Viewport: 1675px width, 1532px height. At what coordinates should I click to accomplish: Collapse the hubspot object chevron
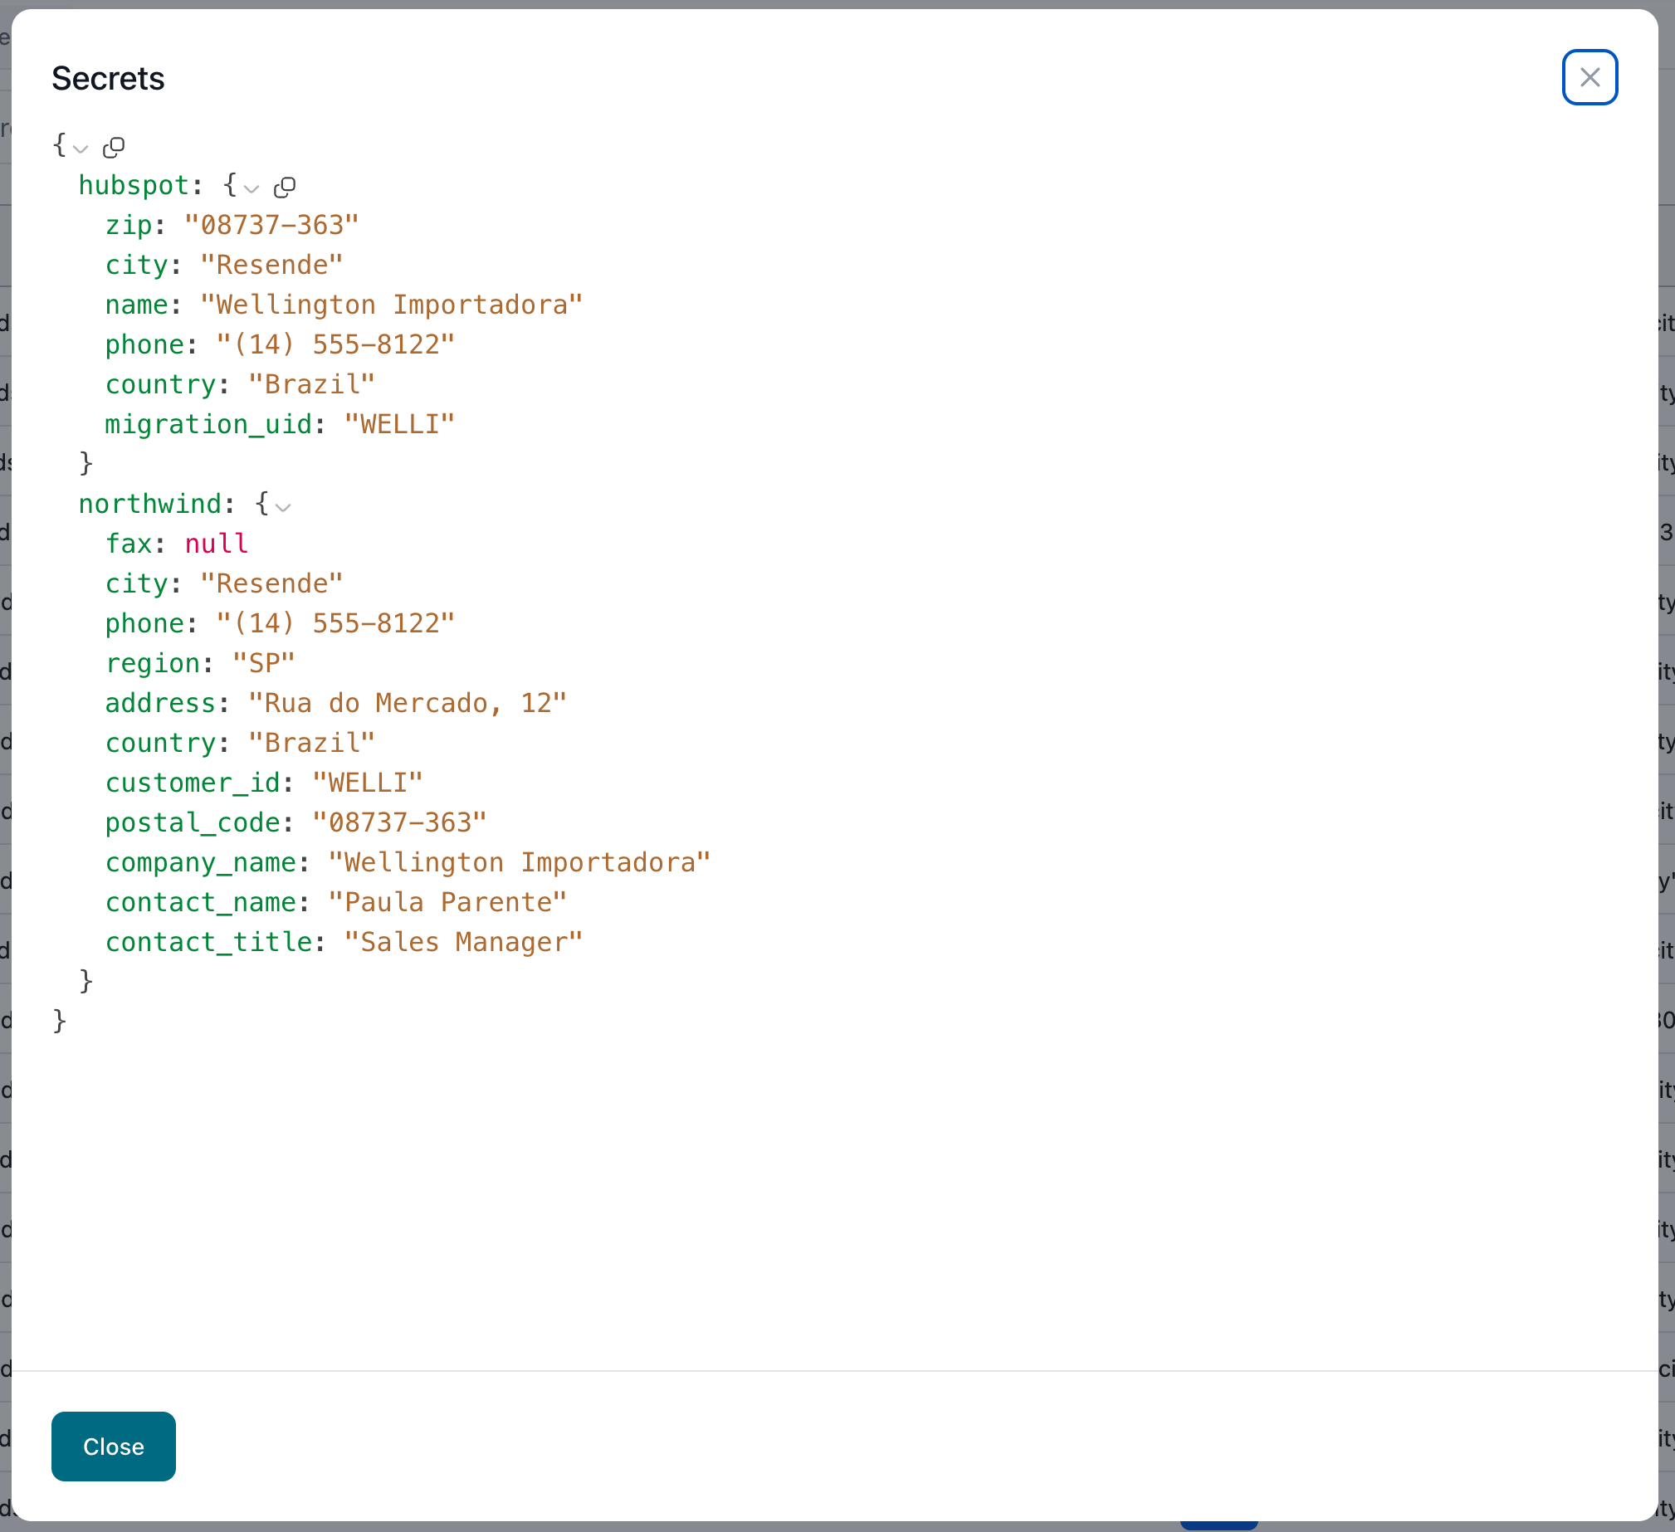tap(251, 188)
